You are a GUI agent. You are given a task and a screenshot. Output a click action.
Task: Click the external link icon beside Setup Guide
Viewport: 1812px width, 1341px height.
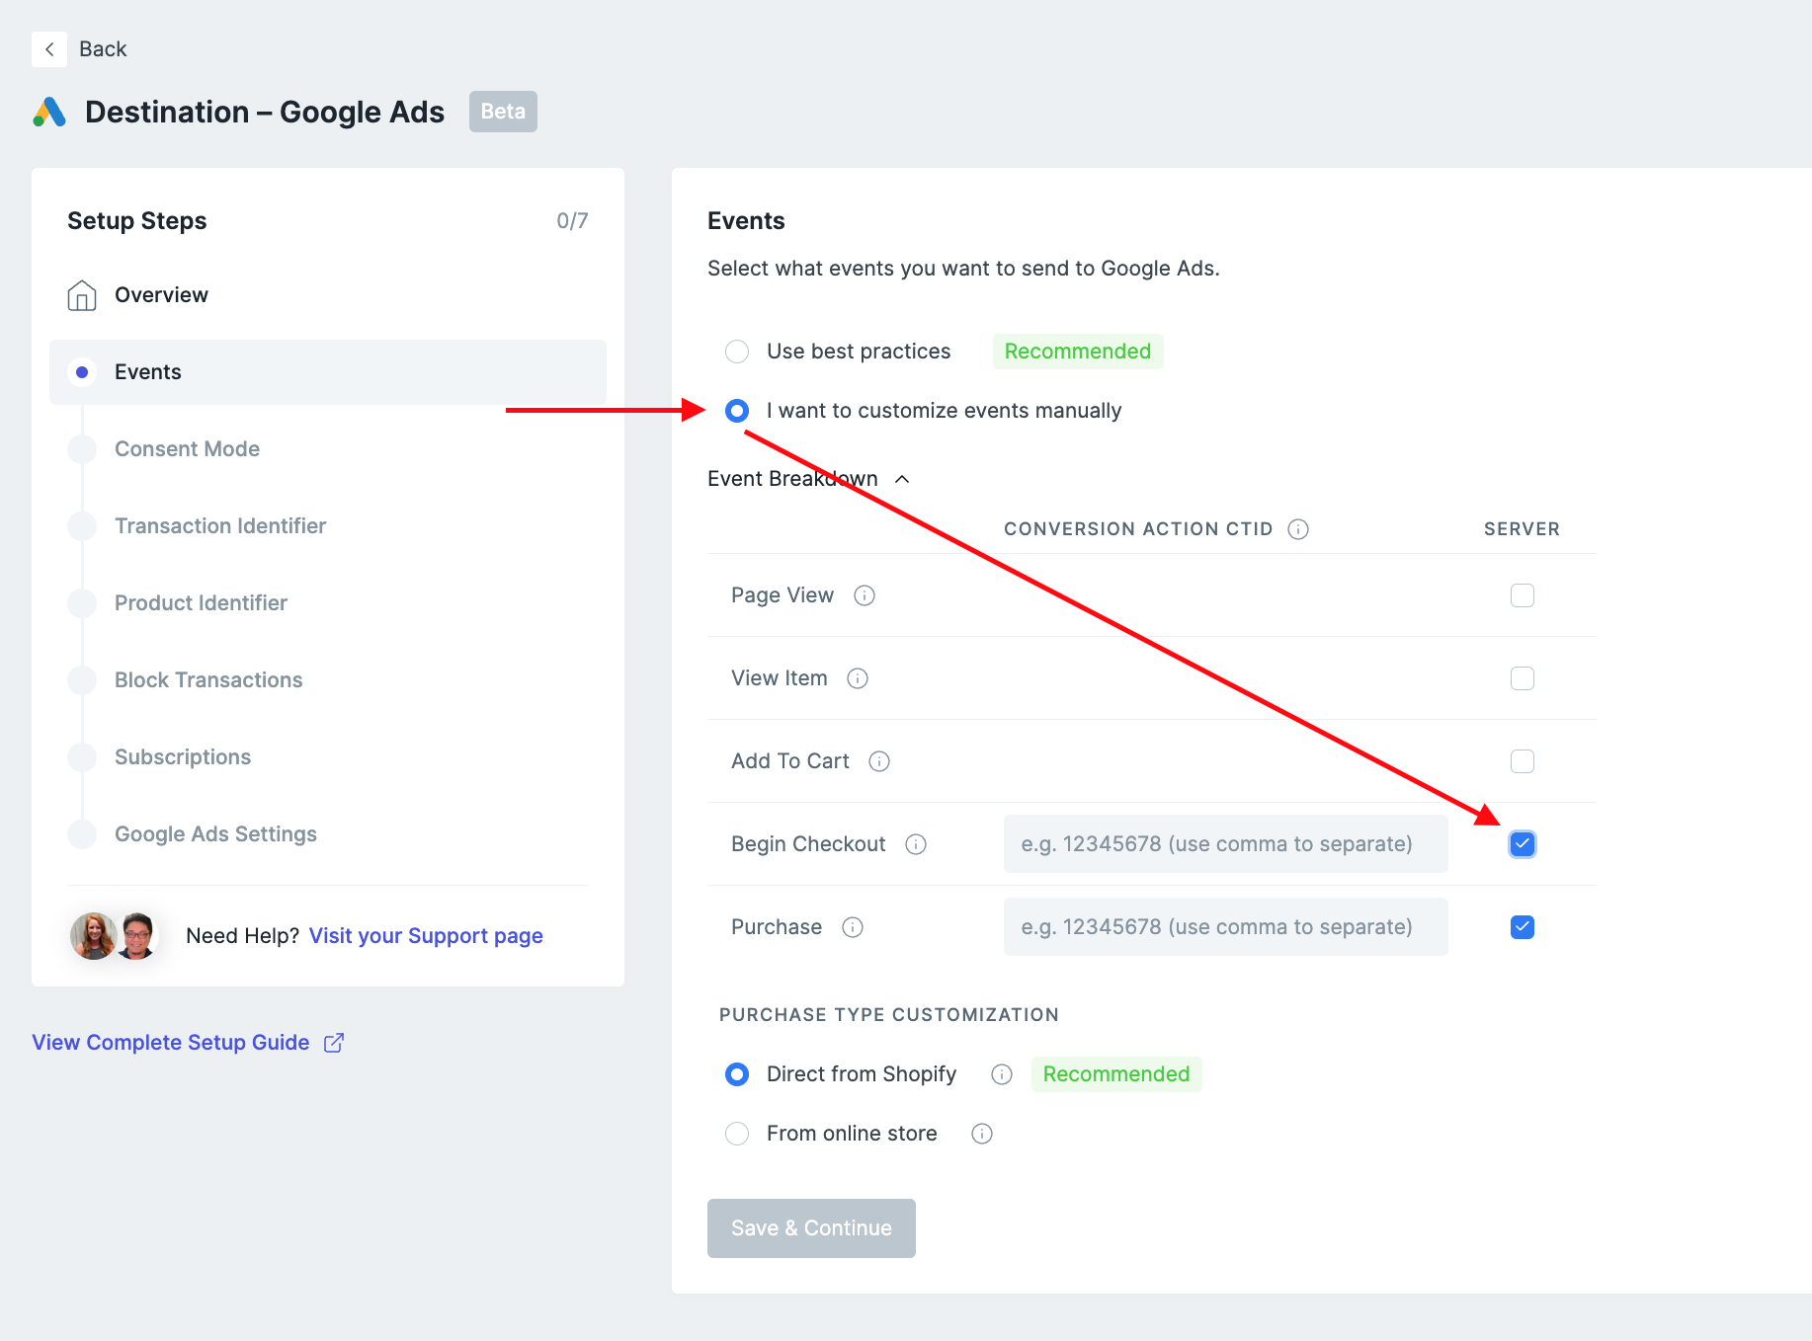pyautogui.click(x=334, y=1043)
